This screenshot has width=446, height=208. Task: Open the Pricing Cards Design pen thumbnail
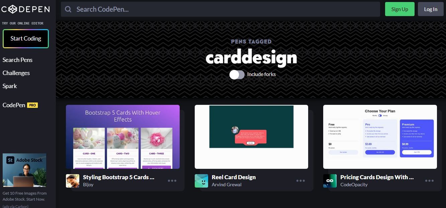[x=380, y=136]
